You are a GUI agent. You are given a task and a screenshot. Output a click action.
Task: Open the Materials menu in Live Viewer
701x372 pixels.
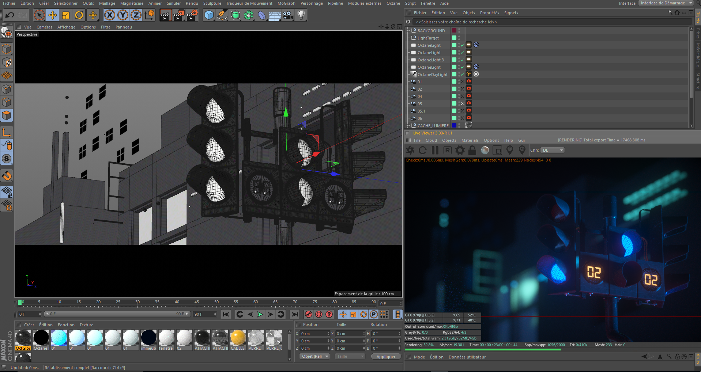[x=470, y=140]
